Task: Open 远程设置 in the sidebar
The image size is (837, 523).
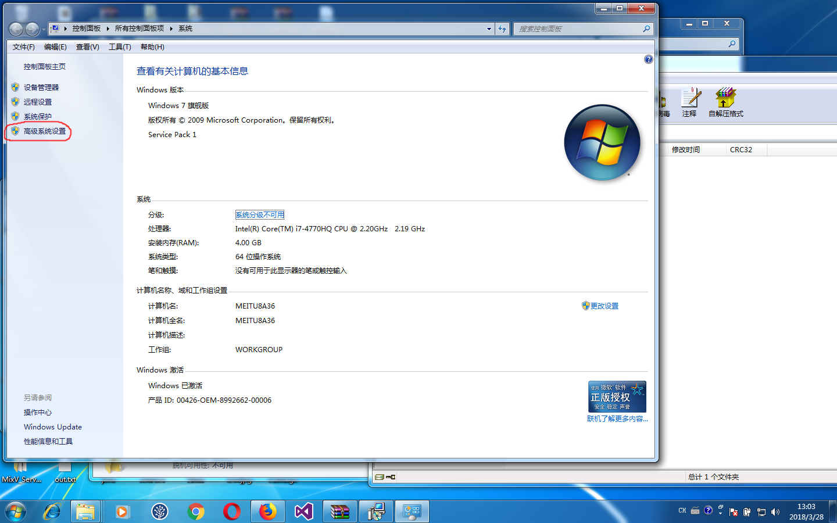Action: click(x=37, y=102)
